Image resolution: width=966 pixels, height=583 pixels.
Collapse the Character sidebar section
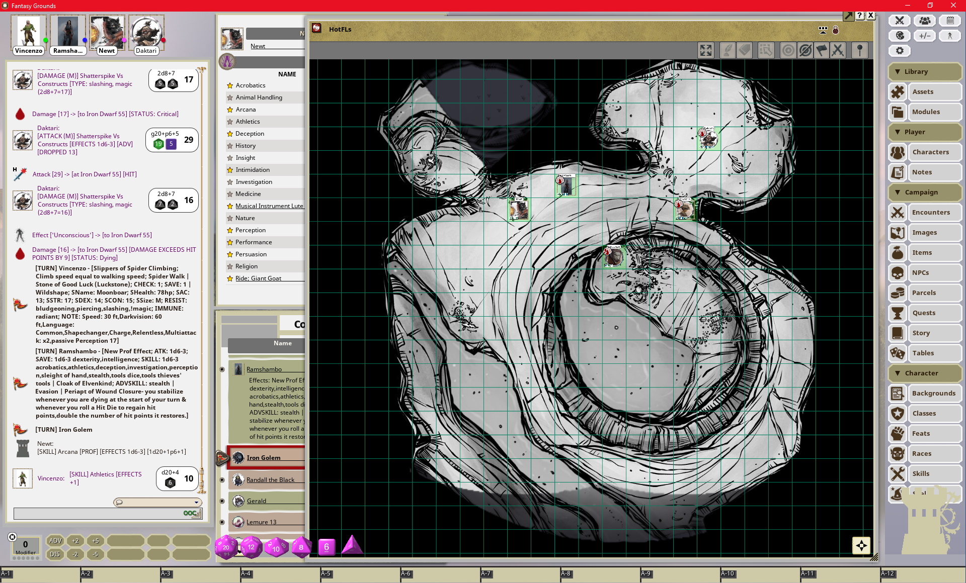click(x=925, y=373)
